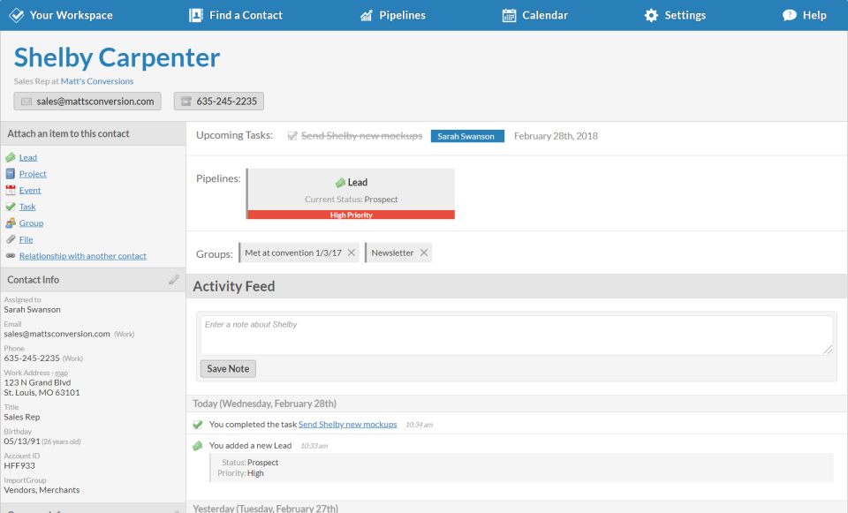Click the address line 123 N Grand Blvd
The image size is (848, 513).
tap(37, 382)
